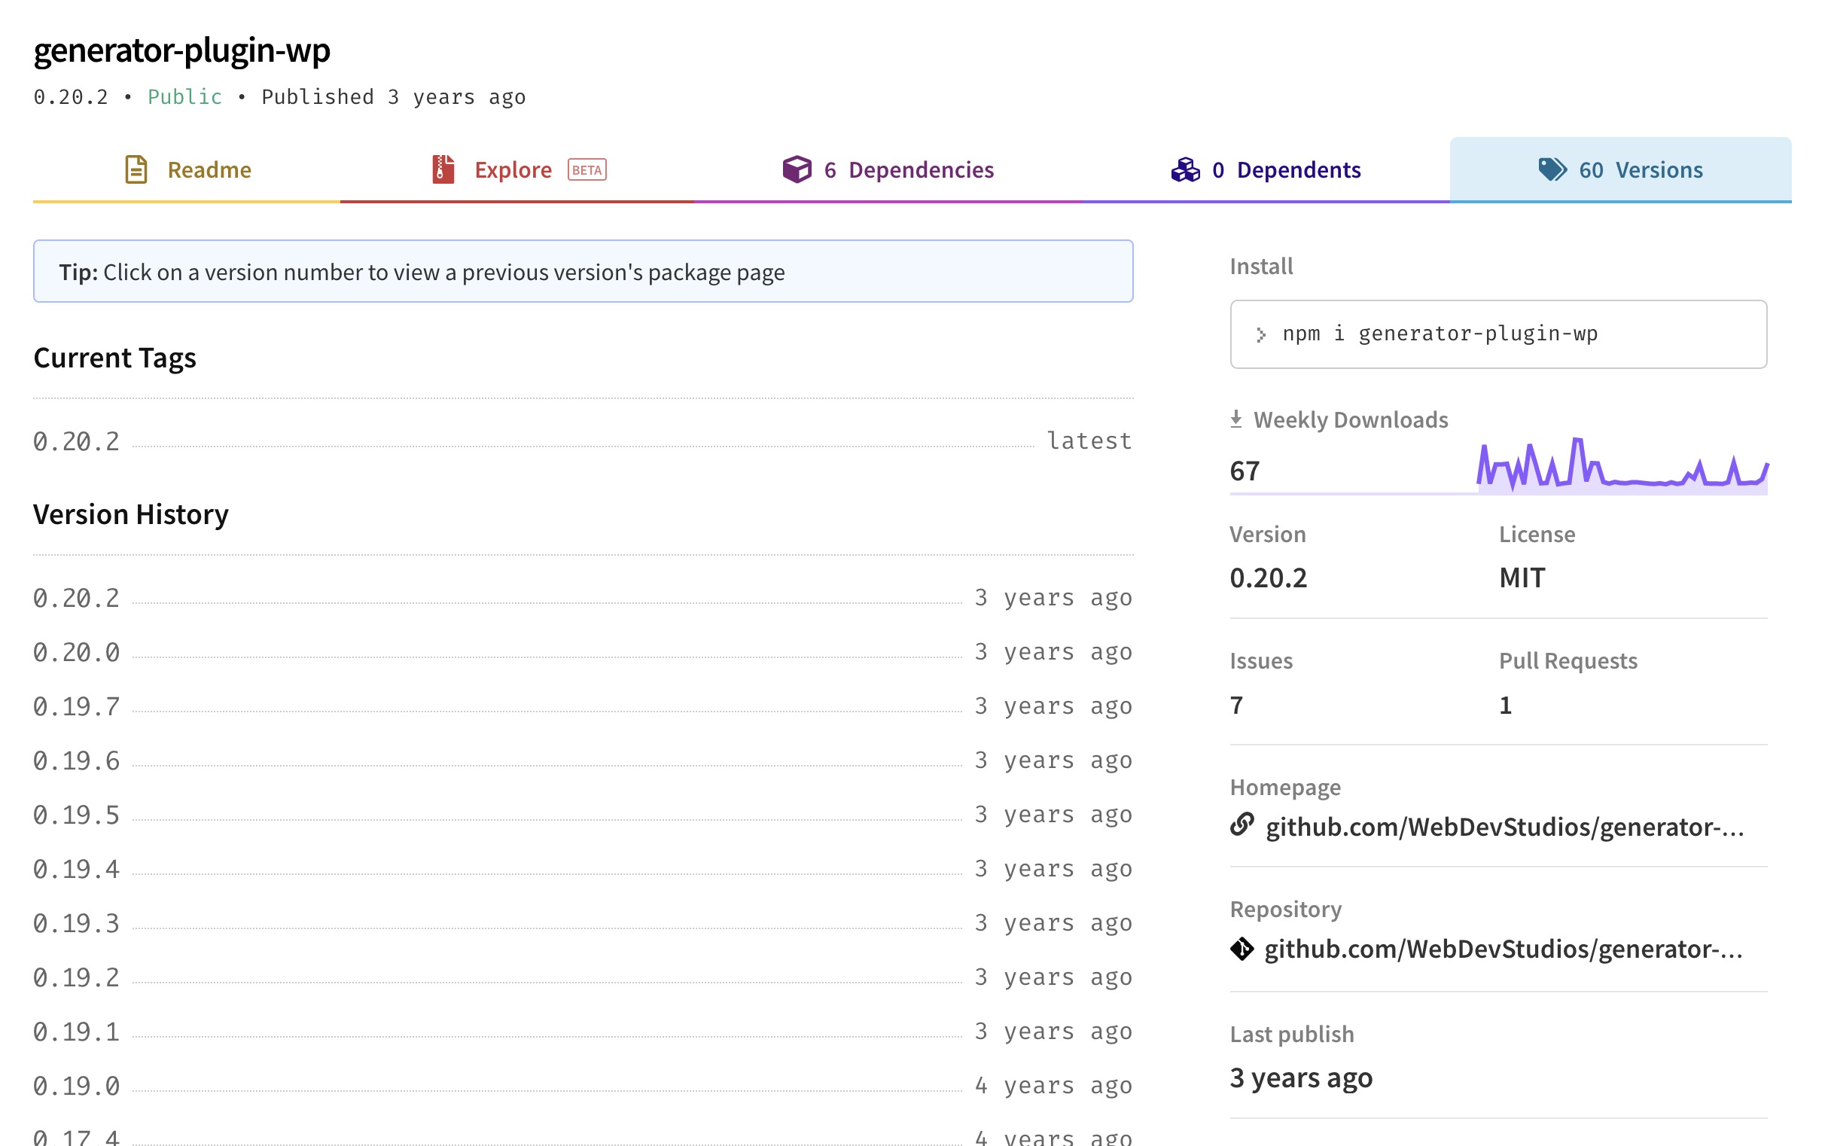Click the Dependents cubes icon

pos(1185,169)
